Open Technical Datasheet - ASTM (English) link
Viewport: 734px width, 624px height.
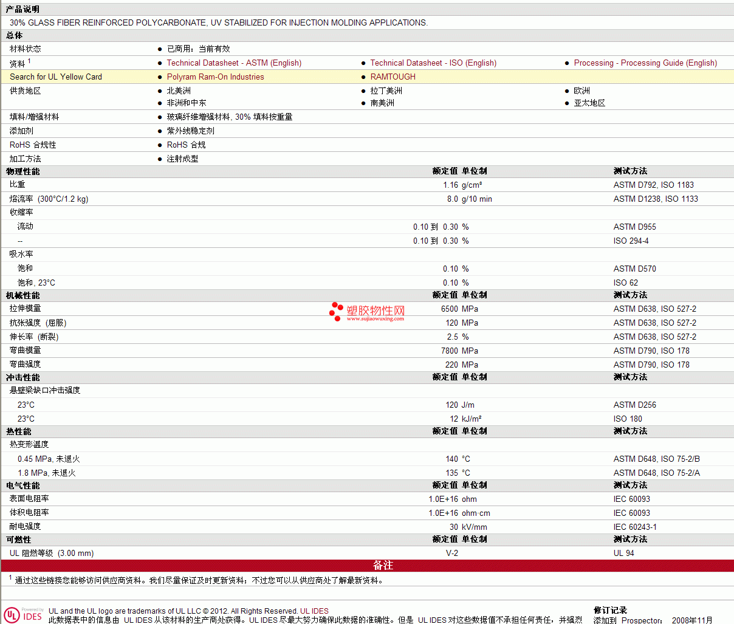pyautogui.click(x=234, y=63)
